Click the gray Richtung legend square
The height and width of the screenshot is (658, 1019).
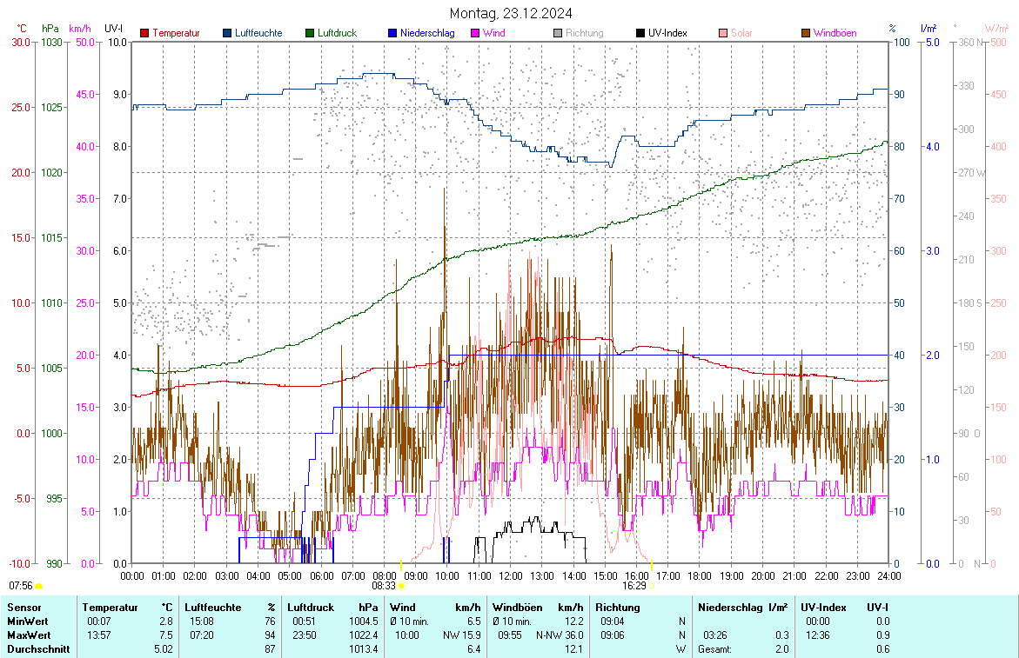(558, 33)
